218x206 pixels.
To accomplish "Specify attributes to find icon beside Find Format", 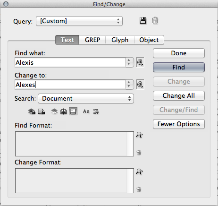I will point(139,135).
